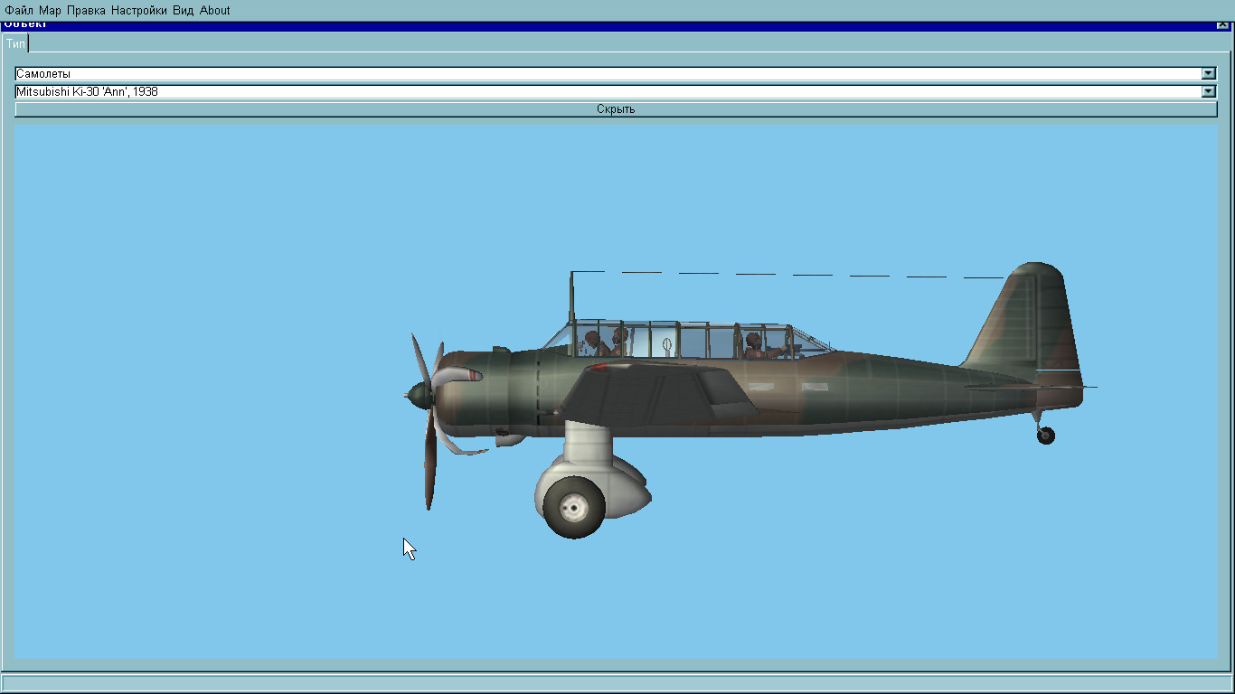The width and height of the screenshot is (1235, 694).
Task: Open the Настройки menu
Action: (139, 11)
